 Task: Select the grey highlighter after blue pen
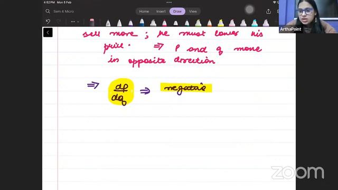click(153, 23)
